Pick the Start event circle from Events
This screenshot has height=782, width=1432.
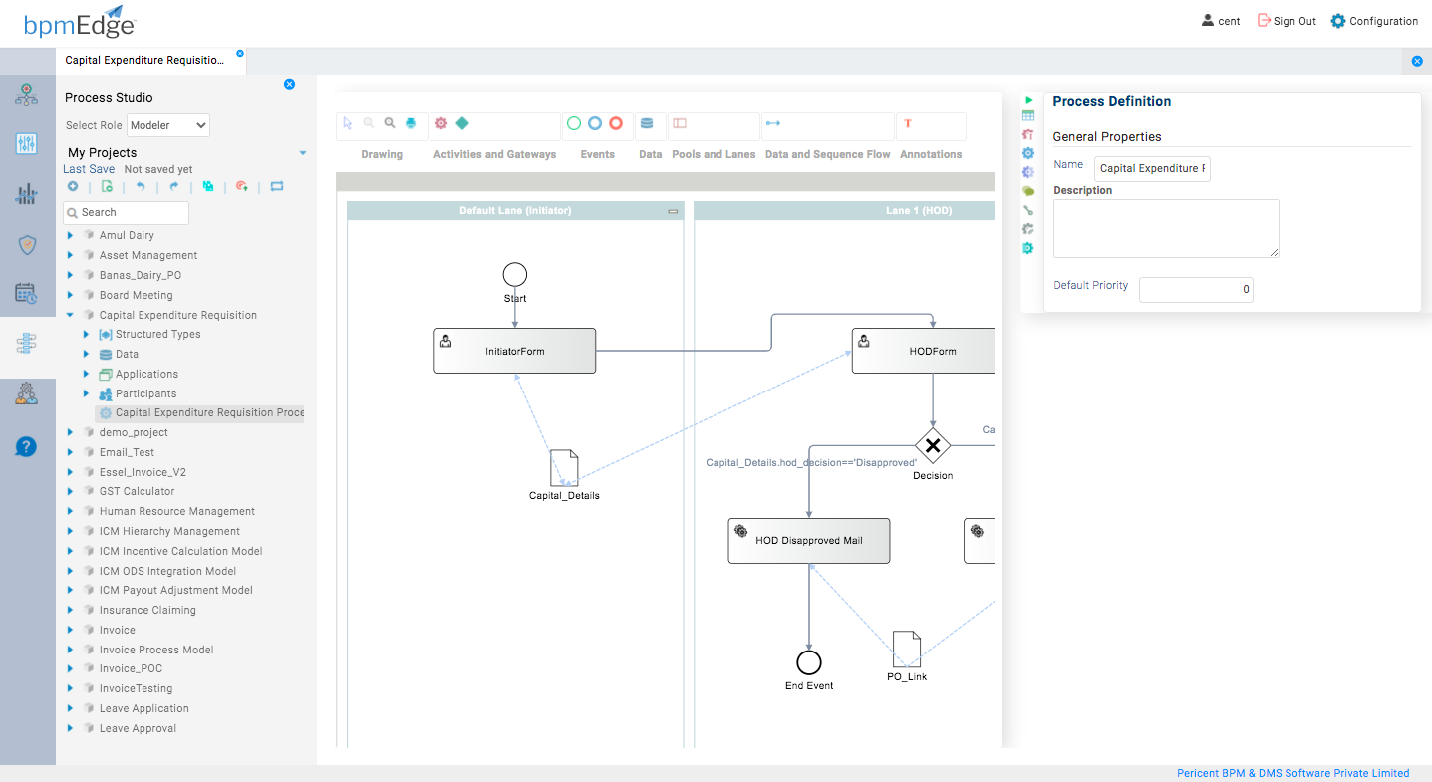pos(572,122)
